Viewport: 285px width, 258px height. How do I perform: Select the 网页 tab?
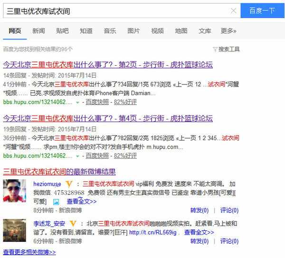(x=15, y=31)
